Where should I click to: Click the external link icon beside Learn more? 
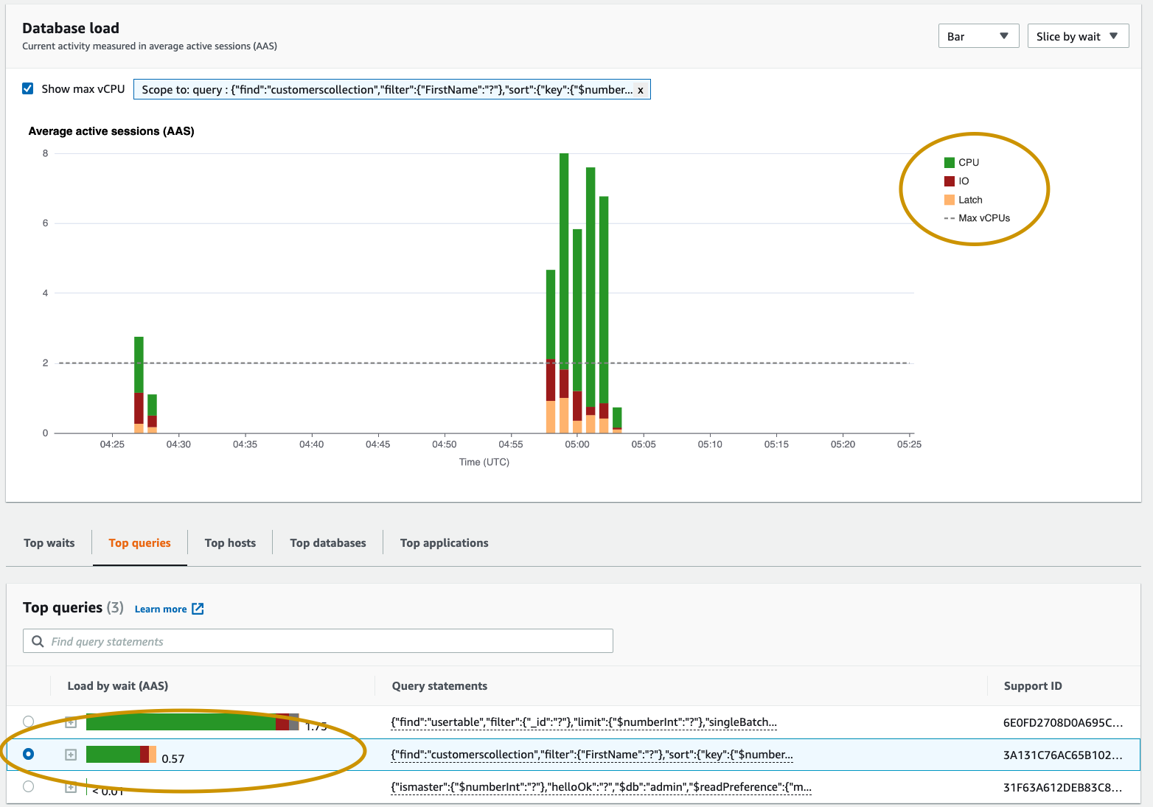[196, 609]
